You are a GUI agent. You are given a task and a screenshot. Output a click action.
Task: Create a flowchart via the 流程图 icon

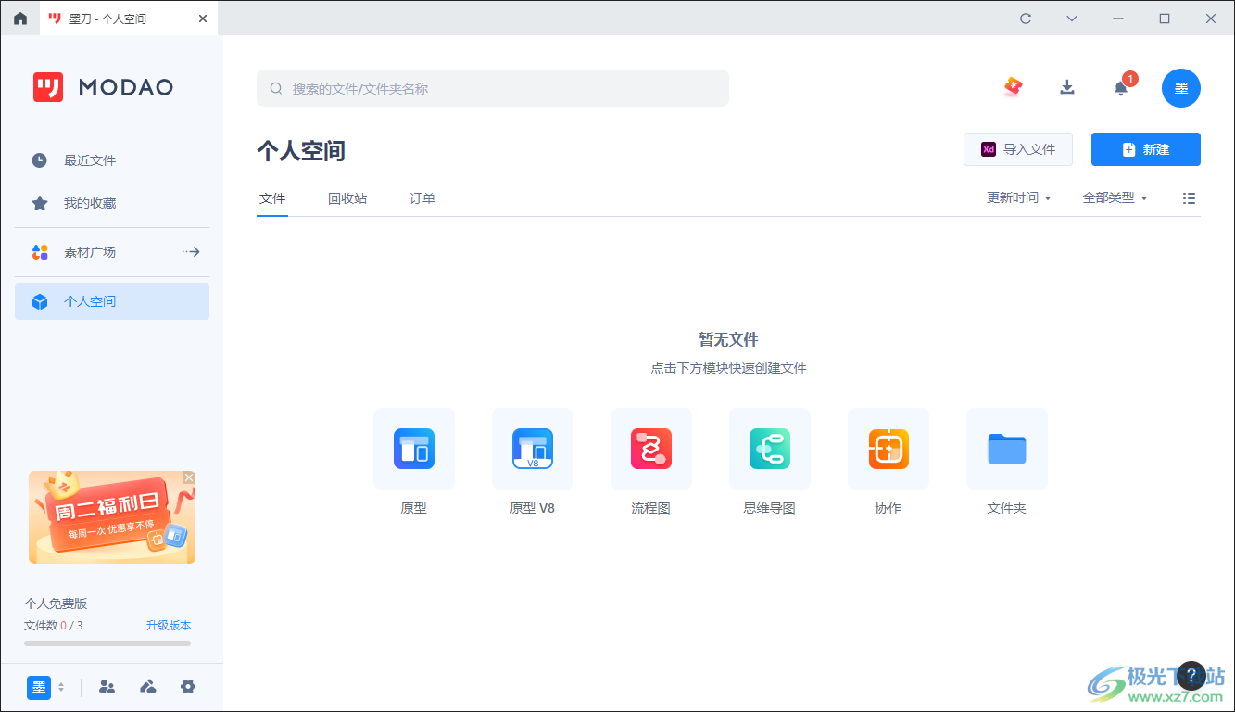coord(650,449)
